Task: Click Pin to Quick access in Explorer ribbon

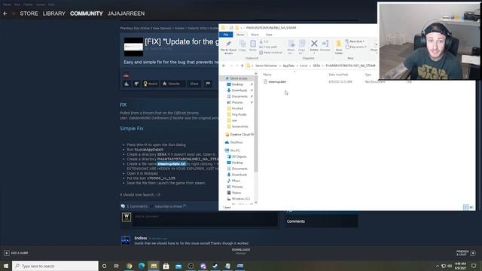Action: [228, 47]
